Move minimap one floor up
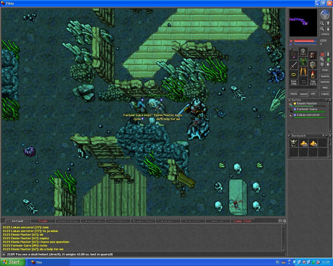Screen dimensions: 333x266 tap(328, 23)
